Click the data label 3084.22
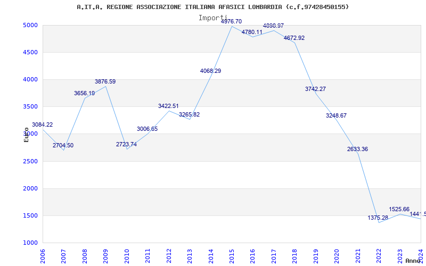This screenshot has width=426, height=266. click(43, 124)
